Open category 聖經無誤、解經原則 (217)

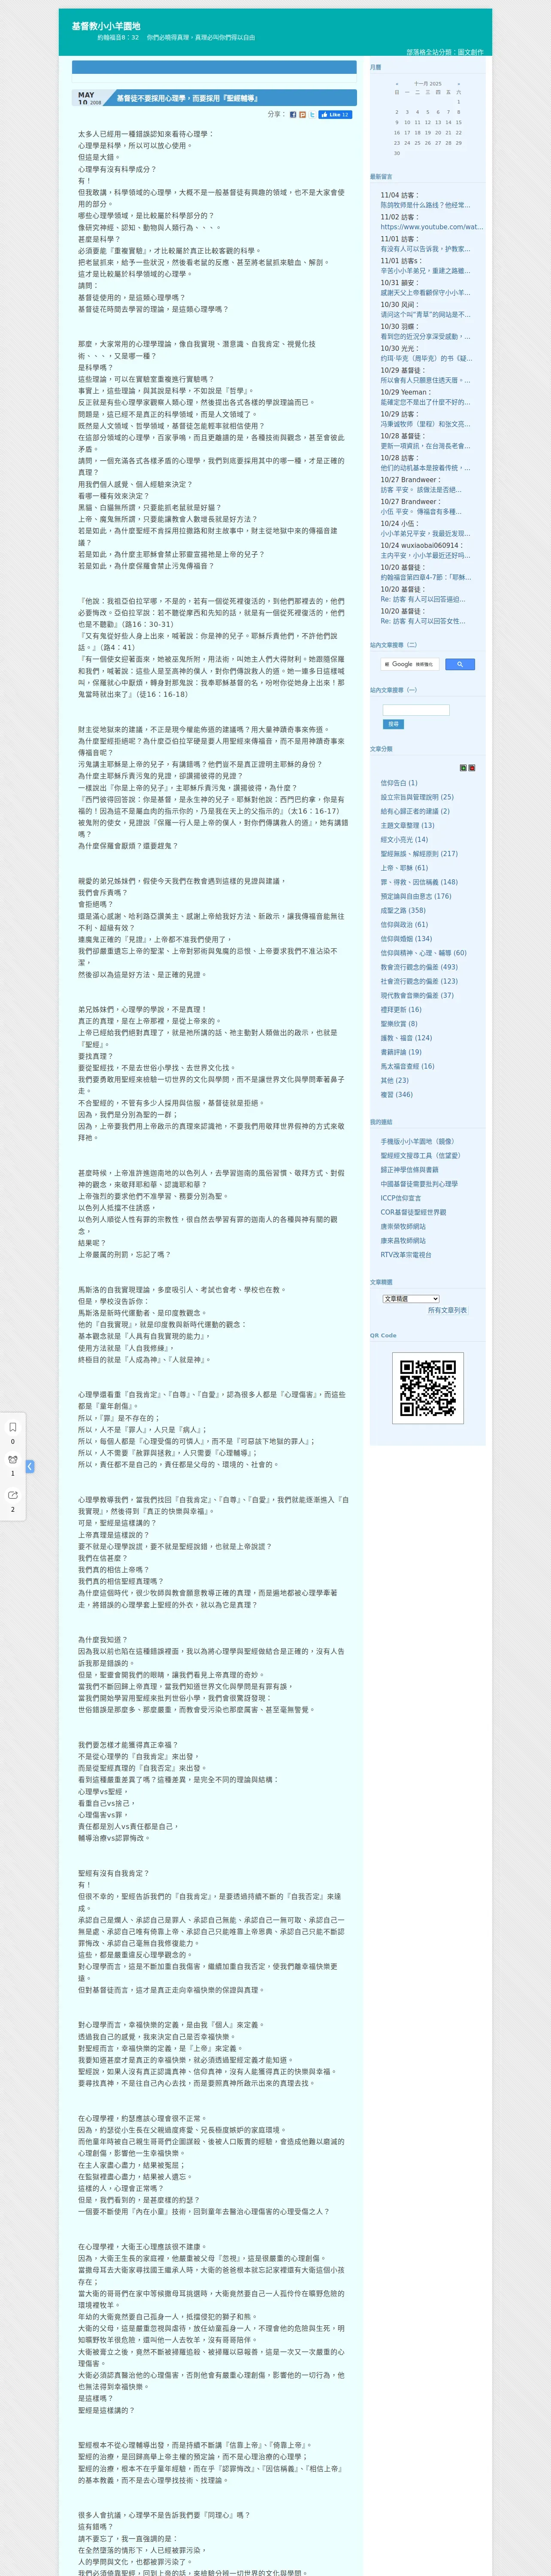tap(419, 854)
